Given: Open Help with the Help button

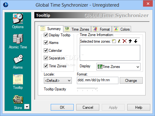Looking at the screenshot, I should pos(139,107).
